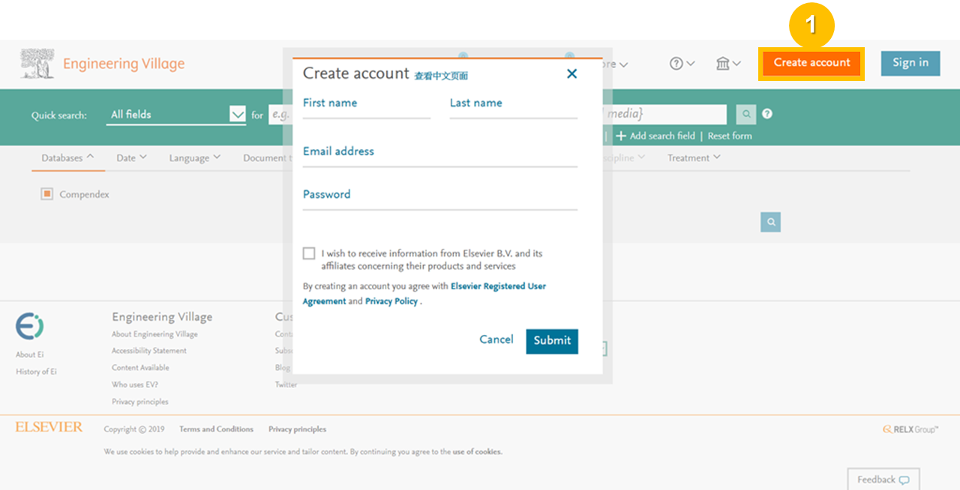This screenshot has width=960, height=490.
Task: Open About Engineering Village footer link
Action: pos(154,334)
